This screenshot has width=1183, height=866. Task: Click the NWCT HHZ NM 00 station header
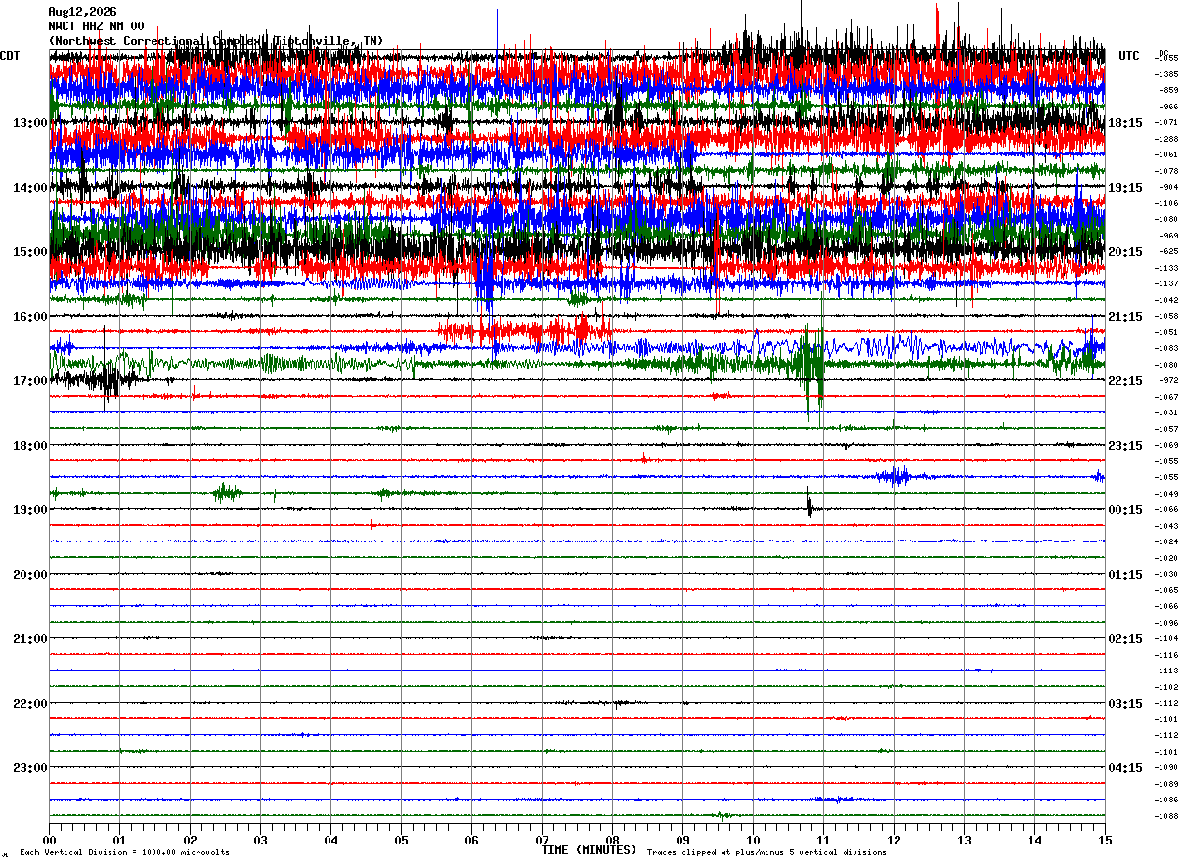(96, 26)
